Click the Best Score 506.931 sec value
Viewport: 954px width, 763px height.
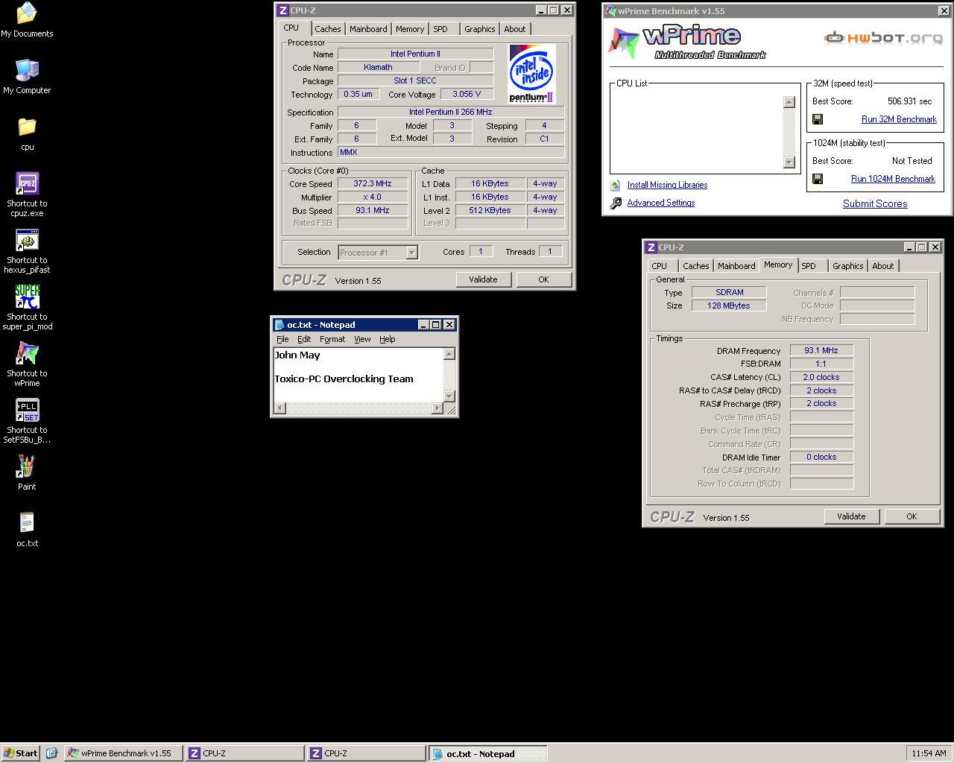(x=909, y=101)
